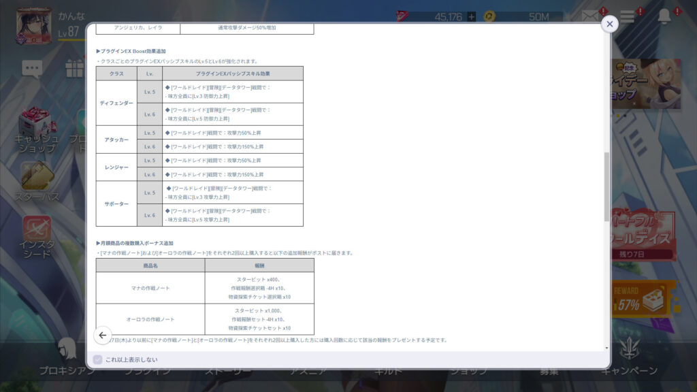Image resolution: width=697 pixels, height=392 pixels.
Task: Click the gold coin currency icon
Action: click(489, 16)
